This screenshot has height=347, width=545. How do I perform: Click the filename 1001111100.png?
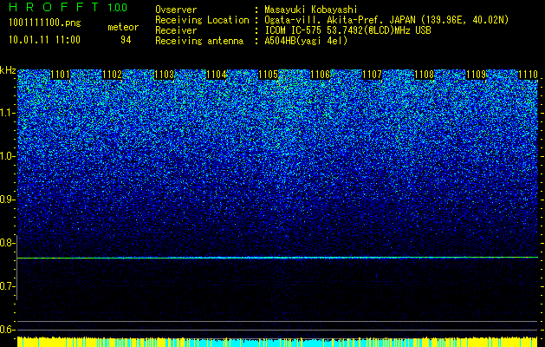[45, 23]
